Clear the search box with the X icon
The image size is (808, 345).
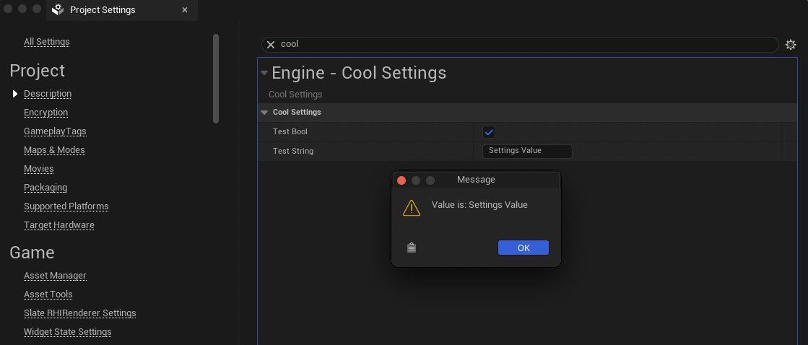click(271, 45)
